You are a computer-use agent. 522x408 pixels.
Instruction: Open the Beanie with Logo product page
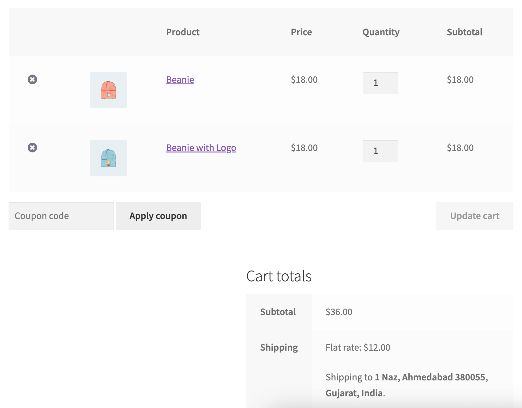pos(201,148)
